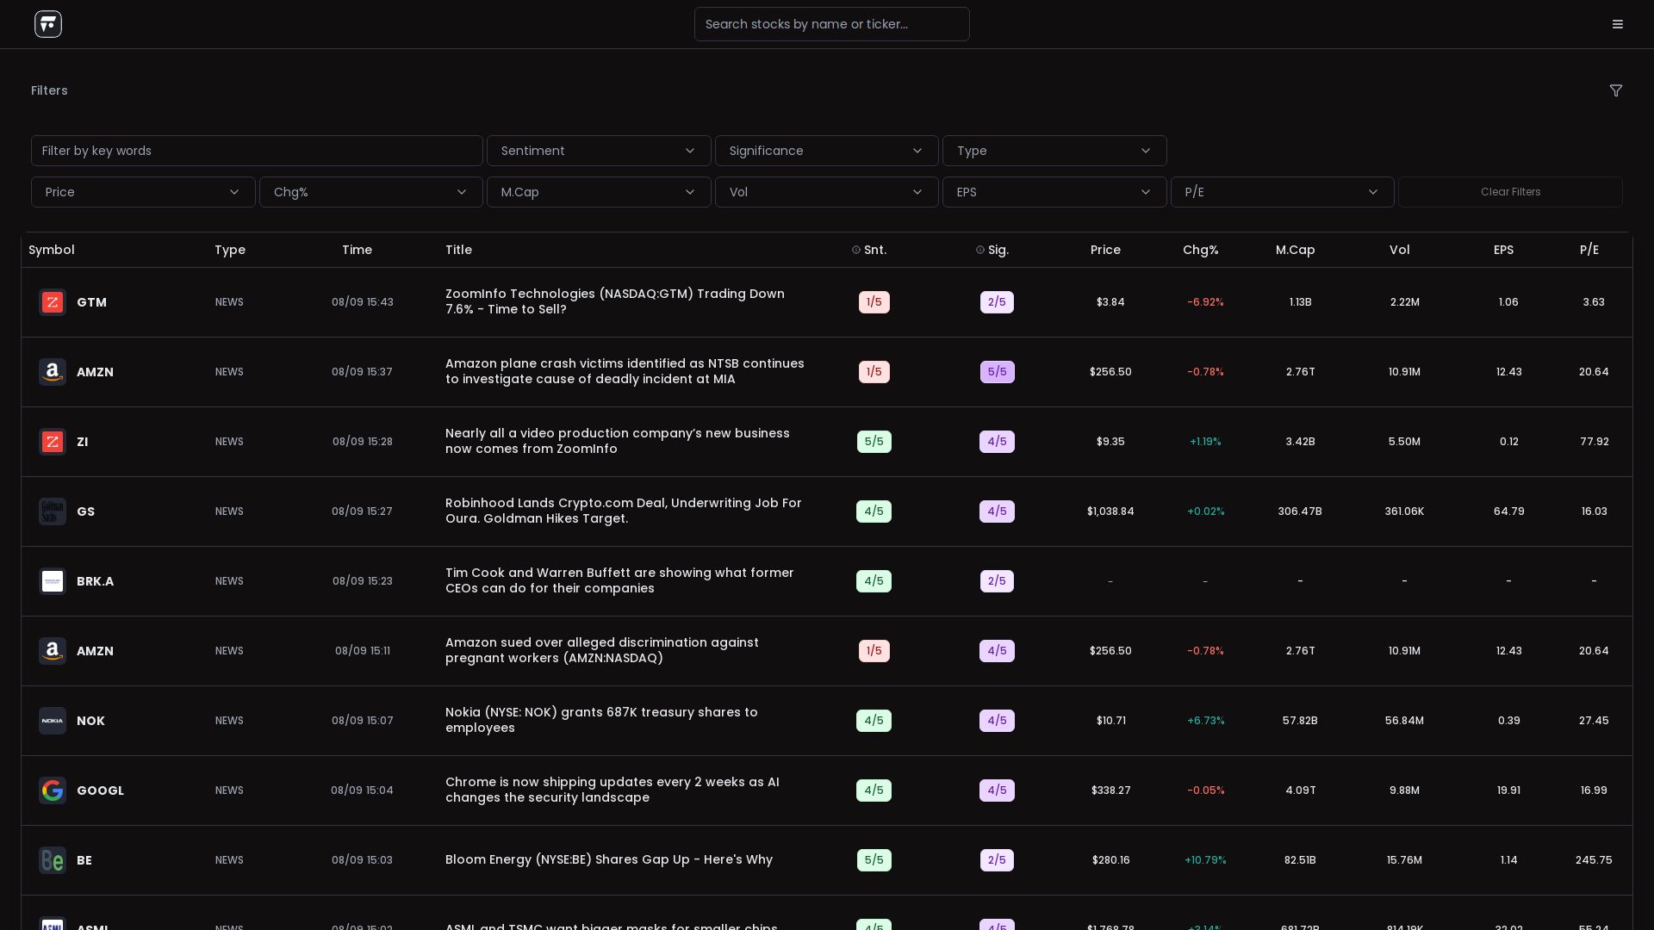1654x930 pixels.
Task: Click the 1/5 sentiment badge for GTM
Action: coord(874,302)
